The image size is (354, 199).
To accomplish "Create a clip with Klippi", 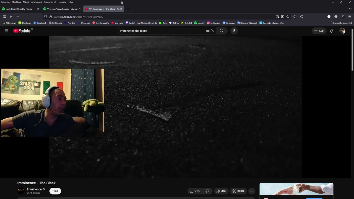I will tap(238, 191).
